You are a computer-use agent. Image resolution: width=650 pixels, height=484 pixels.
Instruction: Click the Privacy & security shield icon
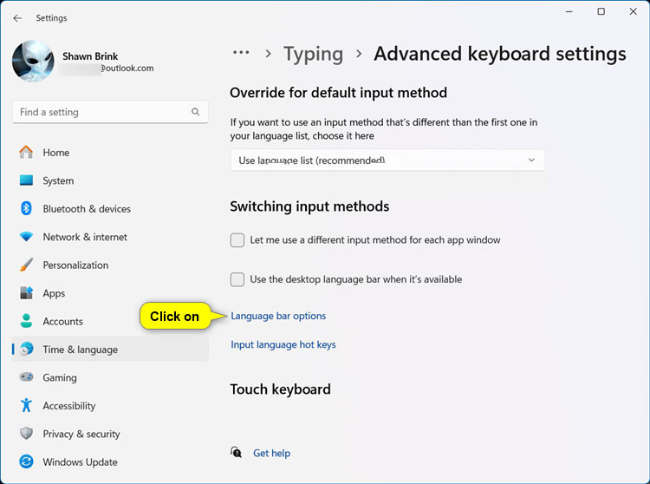point(26,434)
